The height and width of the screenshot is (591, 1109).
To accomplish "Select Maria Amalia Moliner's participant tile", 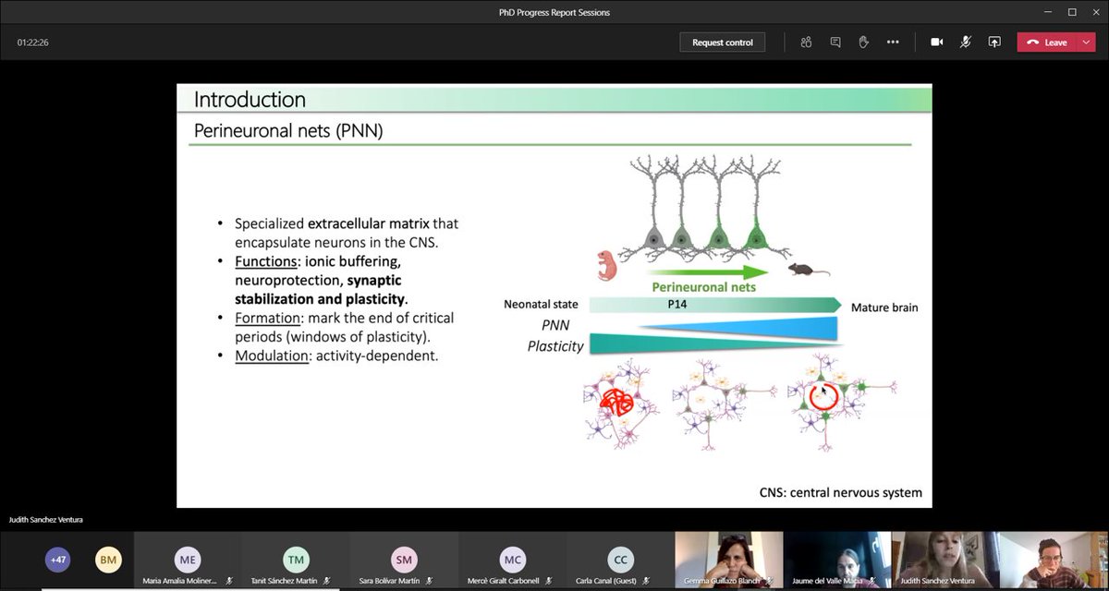I will [x=187, y=561].
